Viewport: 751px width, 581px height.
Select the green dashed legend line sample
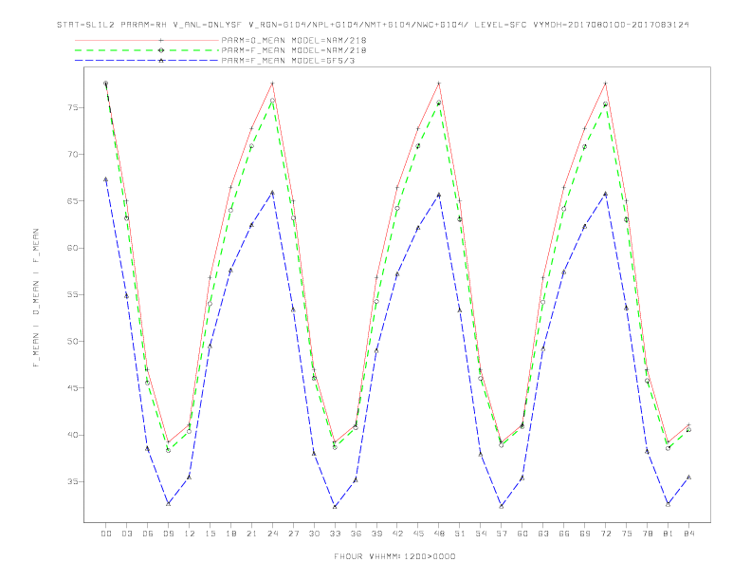pos(147,50)
